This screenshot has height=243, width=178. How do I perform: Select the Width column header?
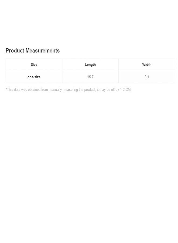(147, 65)
